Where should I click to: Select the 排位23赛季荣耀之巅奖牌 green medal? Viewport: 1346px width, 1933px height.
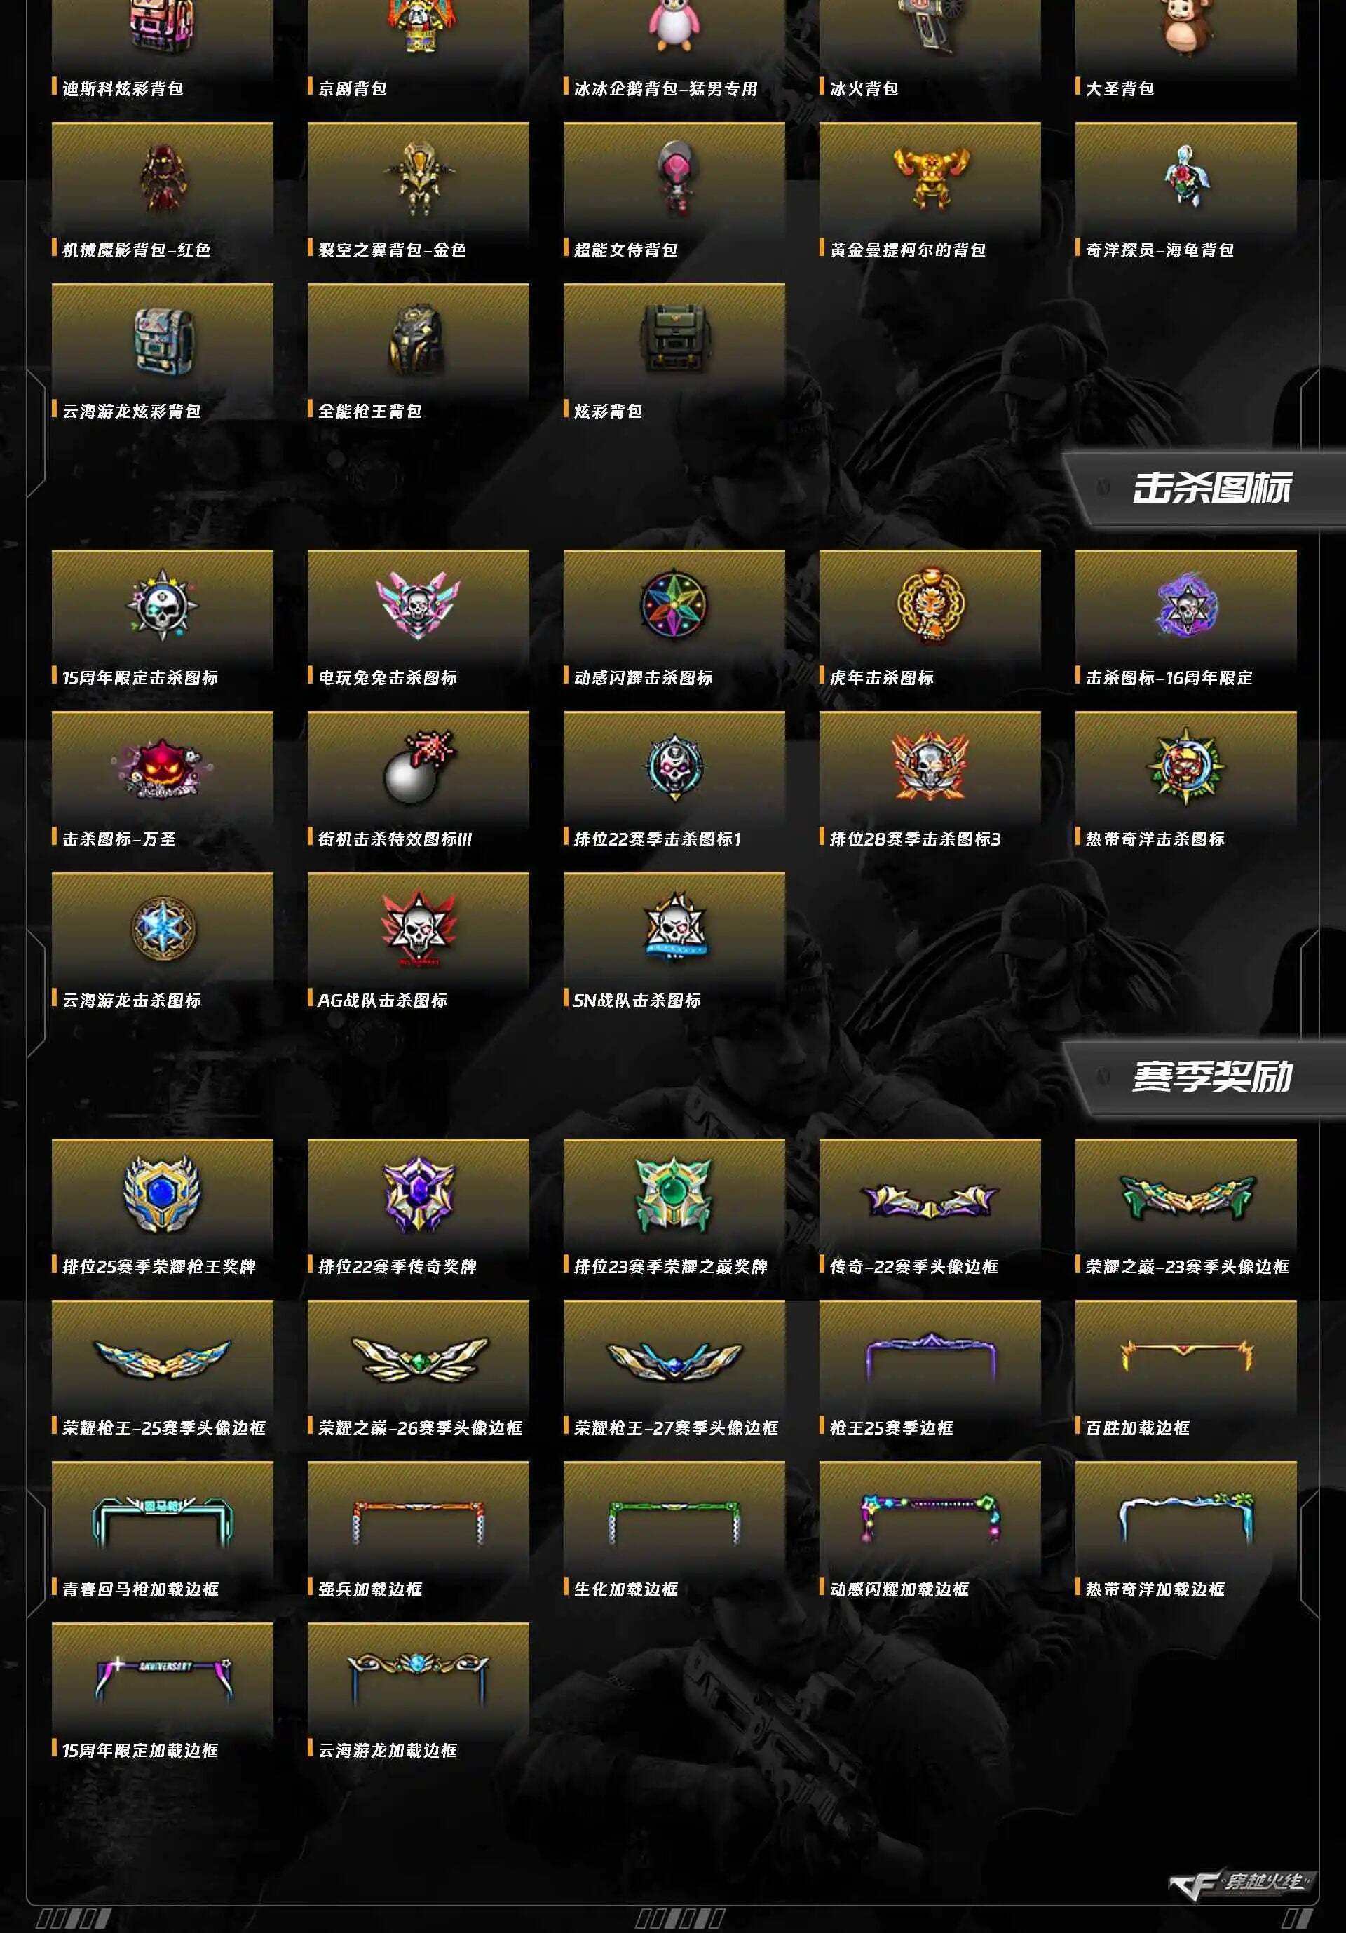point(674,1194)
